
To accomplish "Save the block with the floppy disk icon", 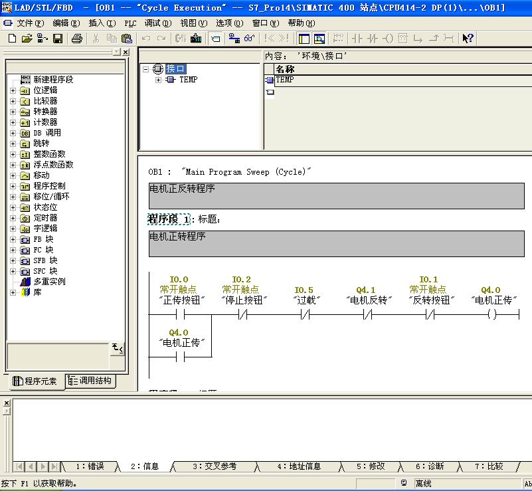I will [x=58, y=39].
